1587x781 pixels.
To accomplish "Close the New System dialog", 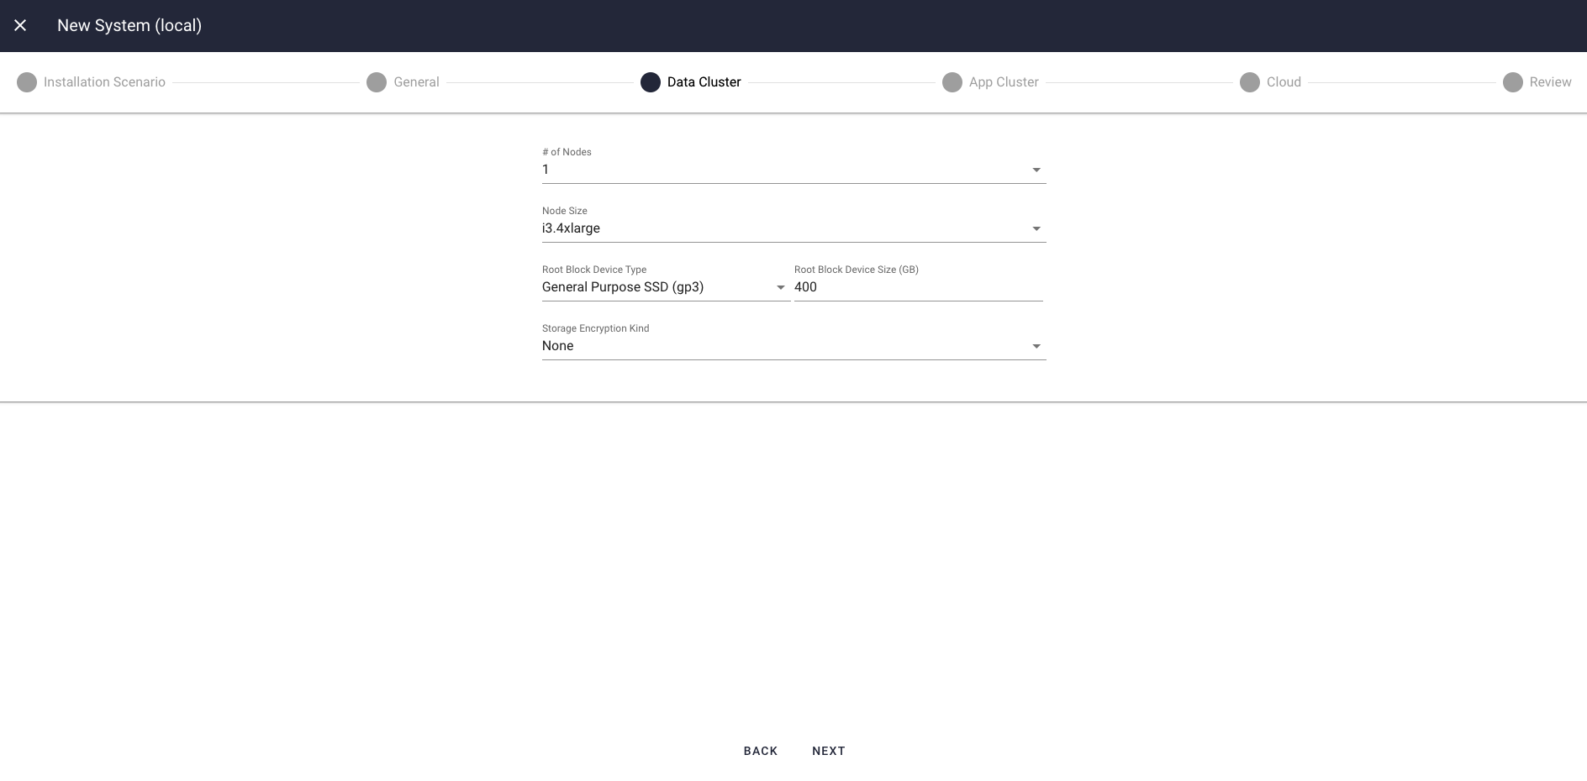I will (x=21, y=25).
